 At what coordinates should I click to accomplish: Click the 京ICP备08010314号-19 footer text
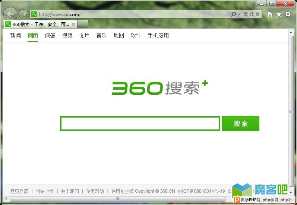click(x=201, y=191)
